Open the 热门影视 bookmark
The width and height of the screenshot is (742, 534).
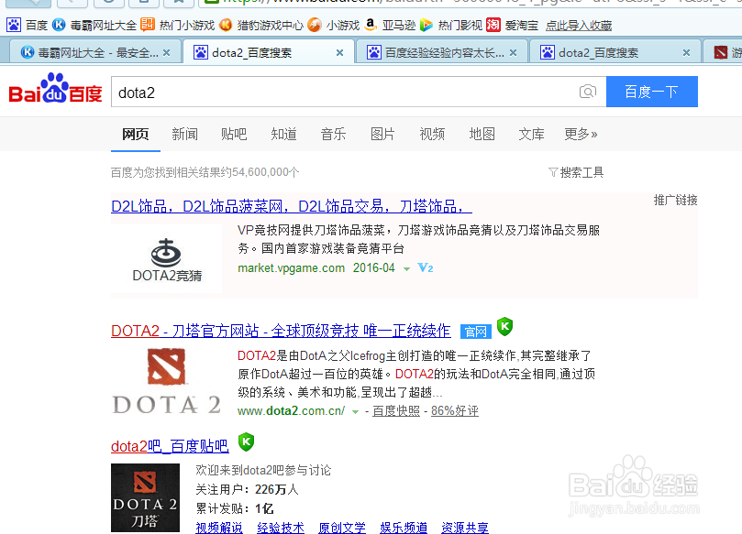[451, 25]
